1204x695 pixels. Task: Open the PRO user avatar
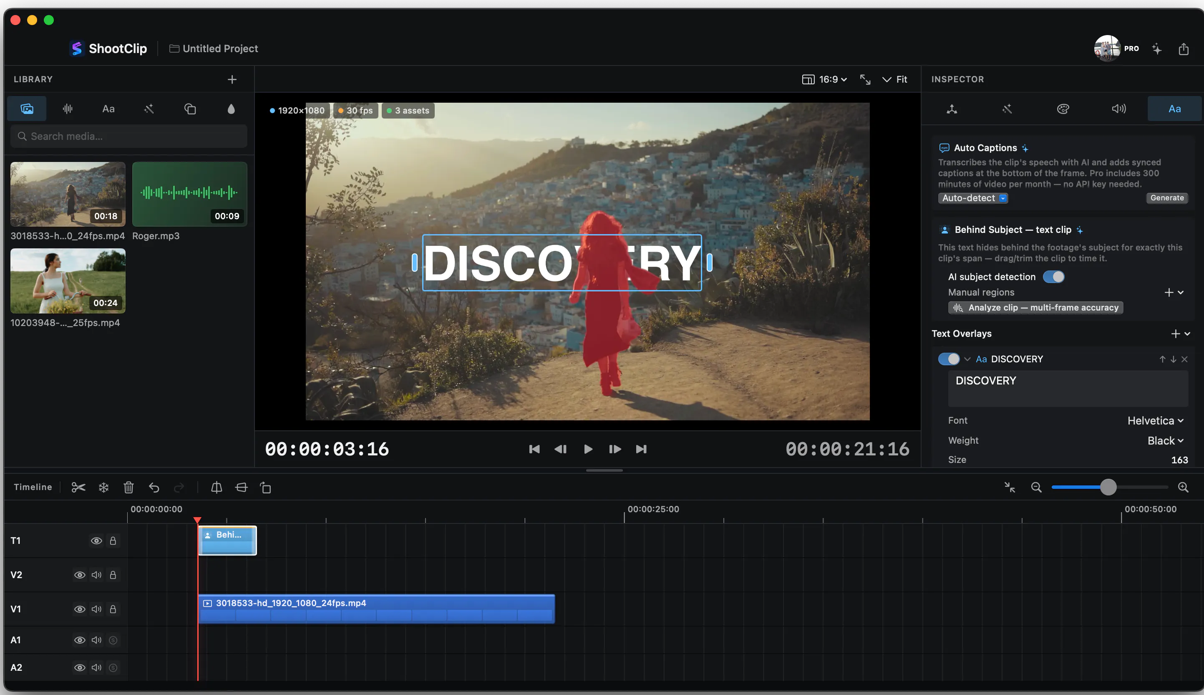coord(1107,48)
